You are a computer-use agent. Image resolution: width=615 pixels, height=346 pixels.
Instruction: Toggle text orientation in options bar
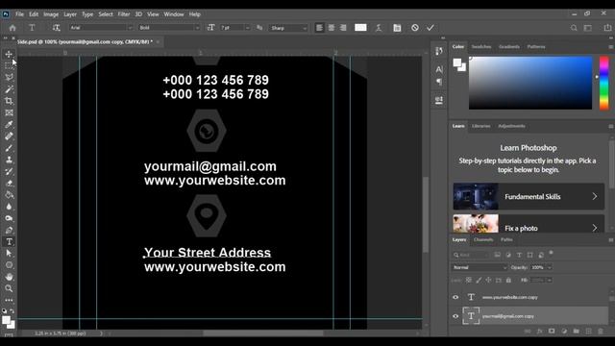tap(57, 28)
